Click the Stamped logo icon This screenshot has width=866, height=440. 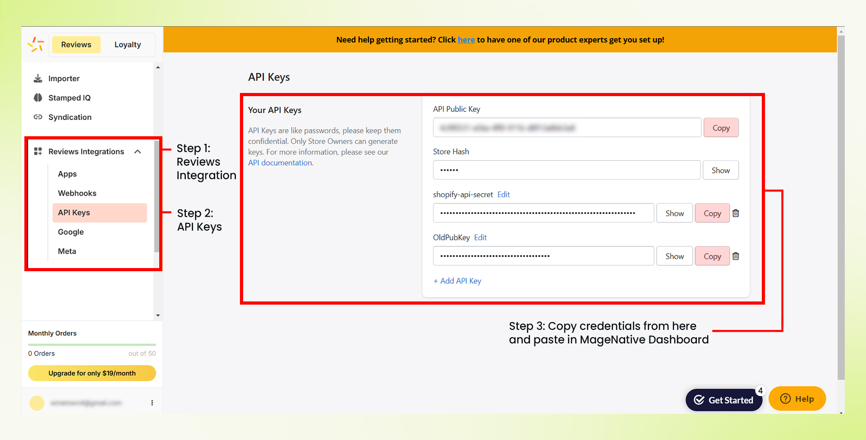click(36, 44)
